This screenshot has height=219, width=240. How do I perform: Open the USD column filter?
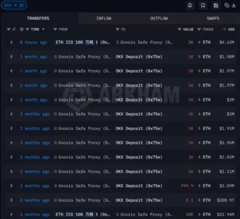click(x=225, y=29)
